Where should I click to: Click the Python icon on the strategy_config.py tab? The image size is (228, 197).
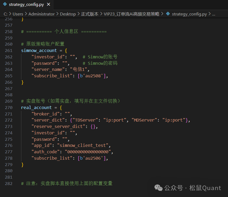coord(5,5)
